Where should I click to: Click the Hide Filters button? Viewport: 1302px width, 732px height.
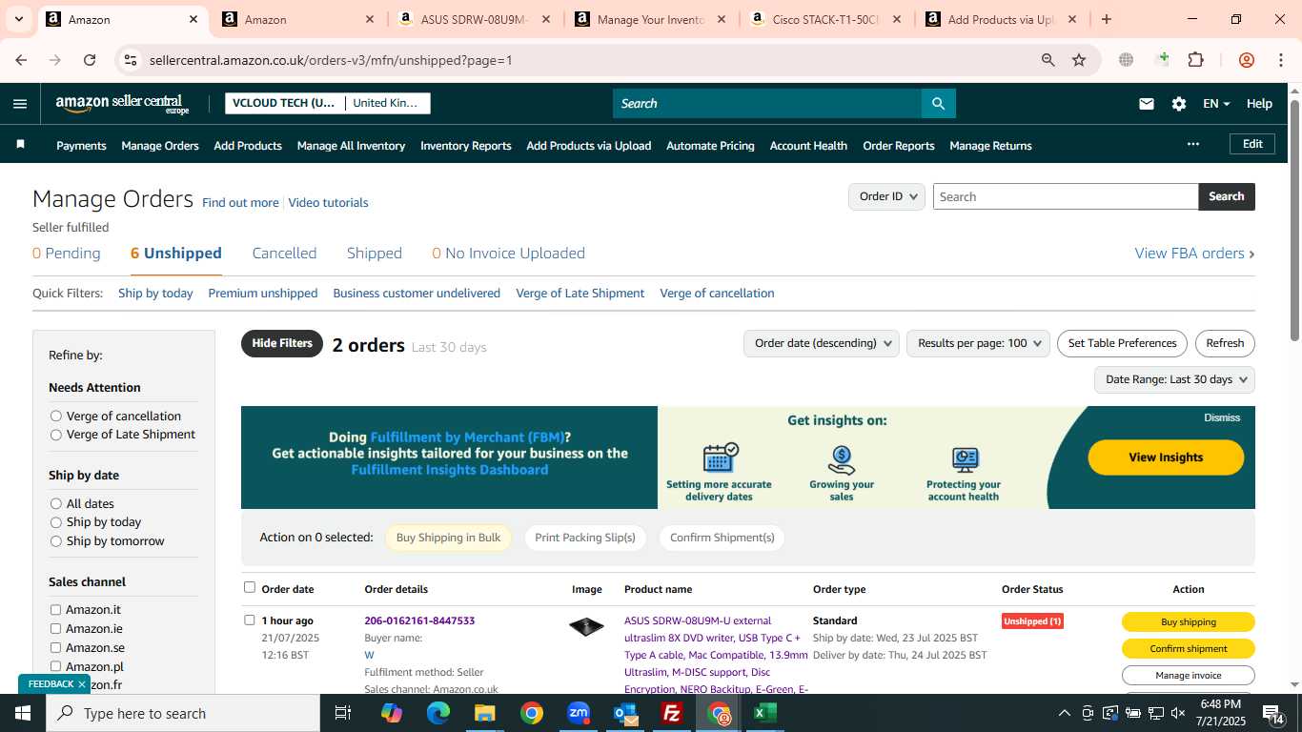coord(282,343)
